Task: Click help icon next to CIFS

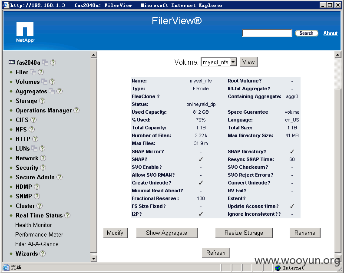Action: click(33, 120)
